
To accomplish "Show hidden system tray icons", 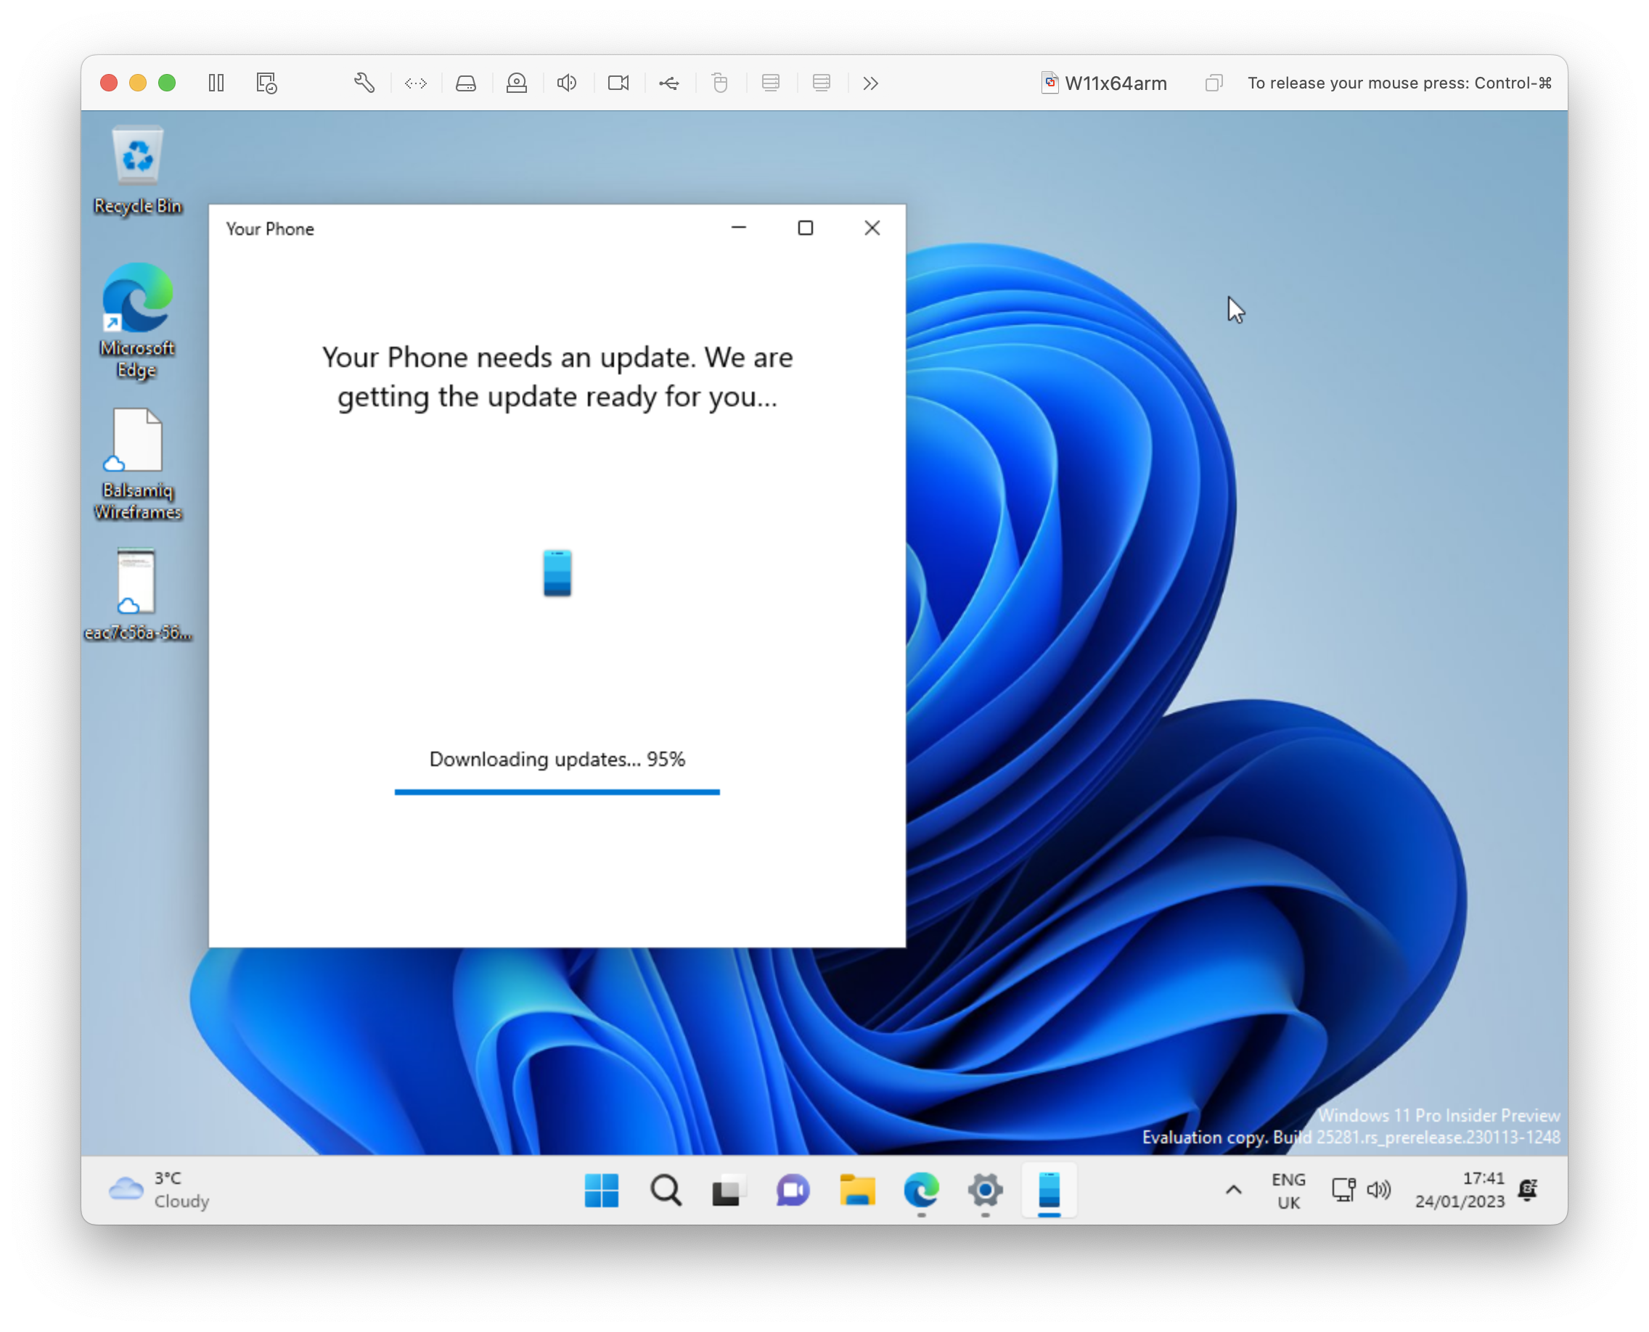I will pos(1233,1190).
